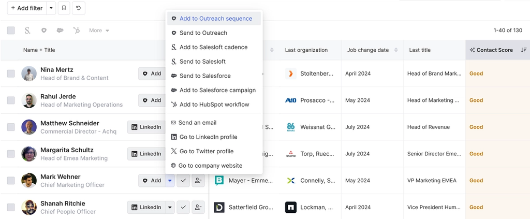Click the HubSpot icon in bulk toolbar
The image size is (530, 219).
(77, 31)
